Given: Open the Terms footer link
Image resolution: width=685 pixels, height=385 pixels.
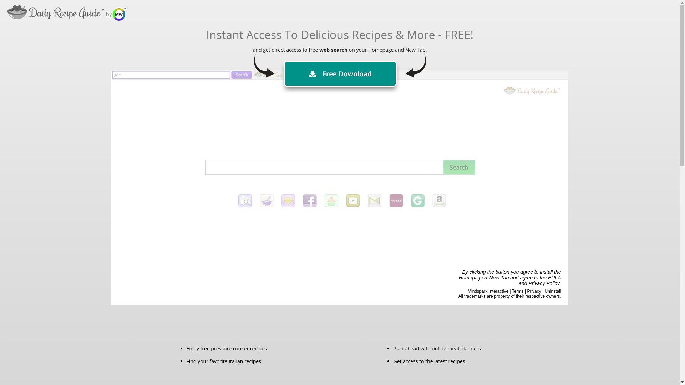Looking at the screenshot, I should click(518, 291).
